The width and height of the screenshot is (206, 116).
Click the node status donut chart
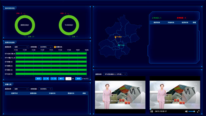click(x=69, y=25)
